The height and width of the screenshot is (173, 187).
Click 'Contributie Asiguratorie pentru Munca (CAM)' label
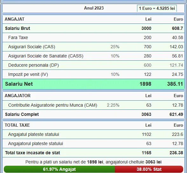[53, 105]
